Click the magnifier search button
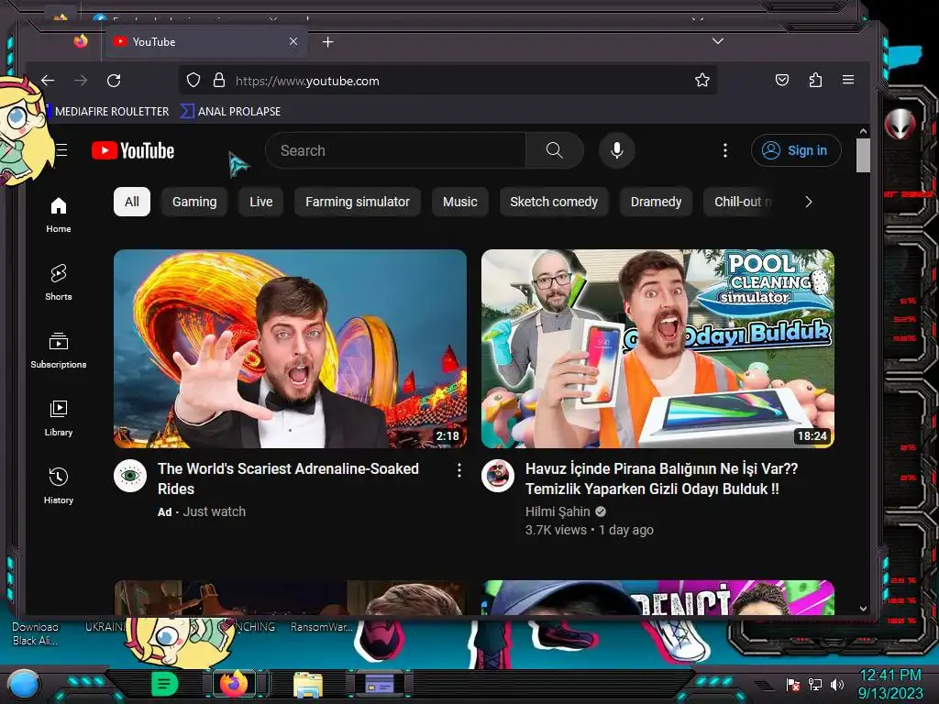939x704 pixels. [x=555, y=150]
